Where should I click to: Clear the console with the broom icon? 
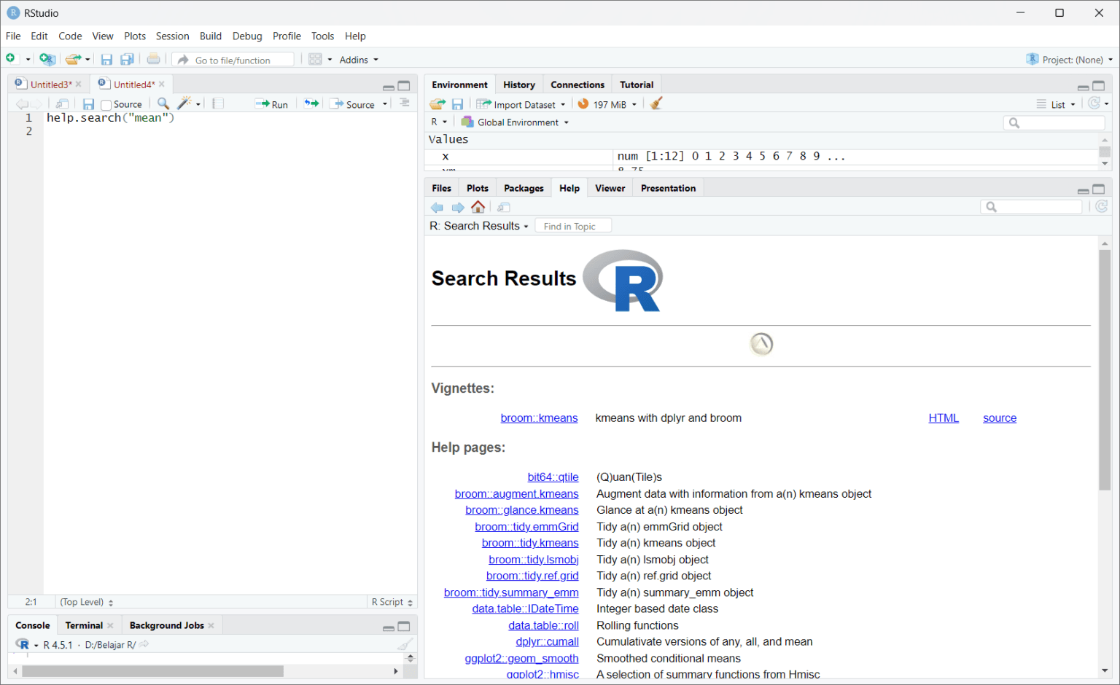(405, 644)
